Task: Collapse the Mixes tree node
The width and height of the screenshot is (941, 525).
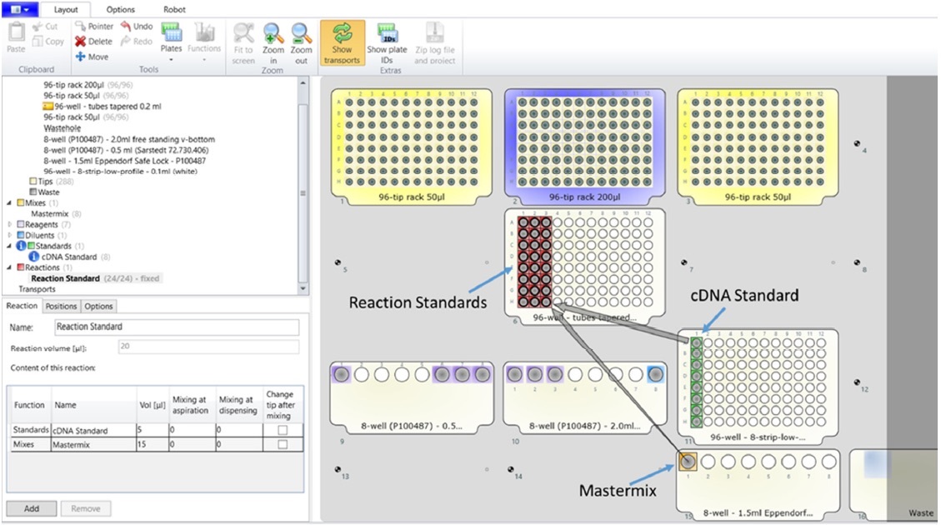Action: pyautogui.click(x=10, y=202)
